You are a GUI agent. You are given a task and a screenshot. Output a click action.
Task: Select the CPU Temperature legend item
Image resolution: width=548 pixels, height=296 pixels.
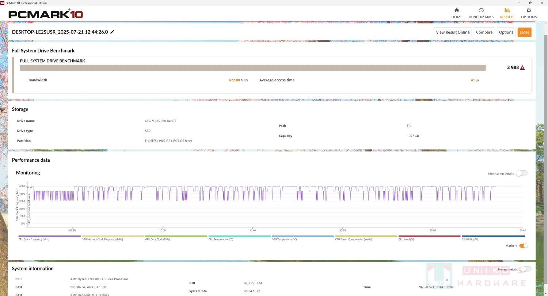tap(239, 238)
